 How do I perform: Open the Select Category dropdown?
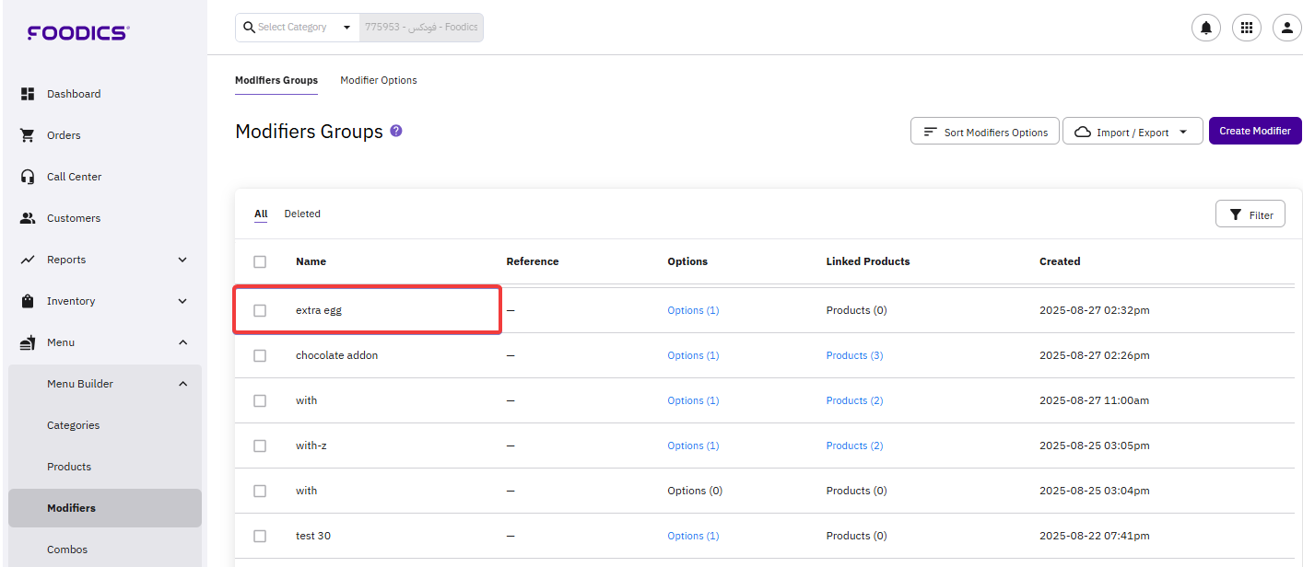tap(297, 28)
